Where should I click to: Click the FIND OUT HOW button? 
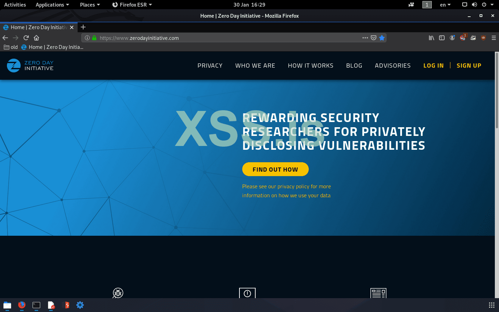tap(275, 169)
